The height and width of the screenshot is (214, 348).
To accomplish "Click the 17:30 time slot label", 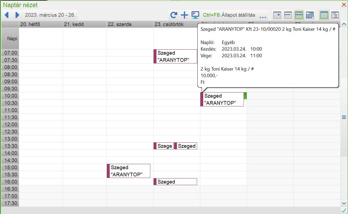I will pyautogui.click(x=10, y=203).
